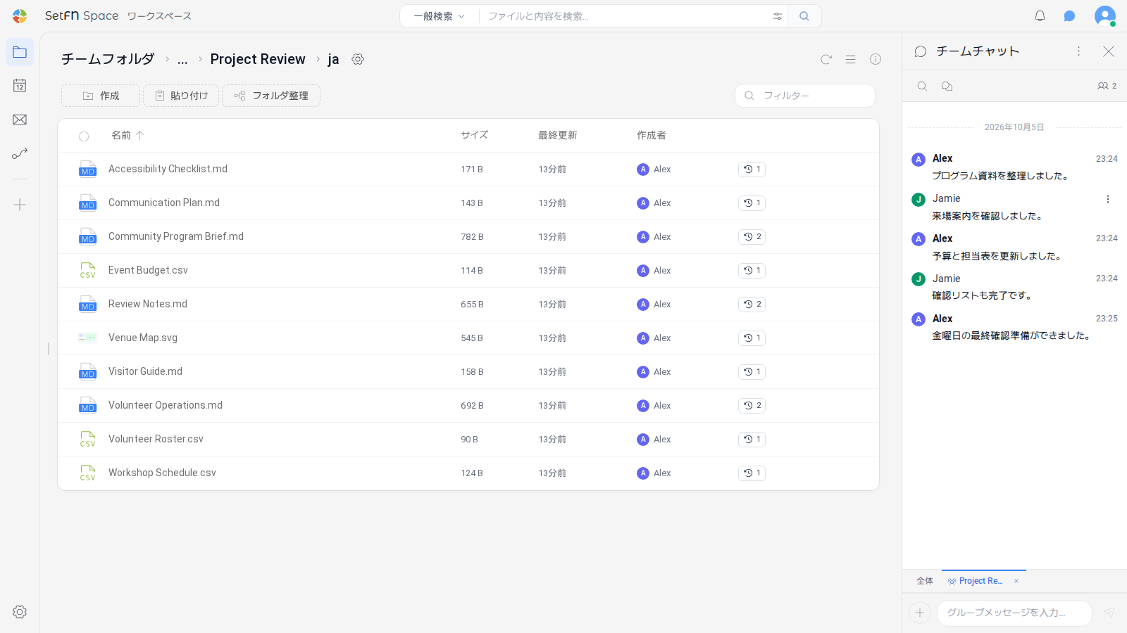Click the 作成 create button

[101, 96]
